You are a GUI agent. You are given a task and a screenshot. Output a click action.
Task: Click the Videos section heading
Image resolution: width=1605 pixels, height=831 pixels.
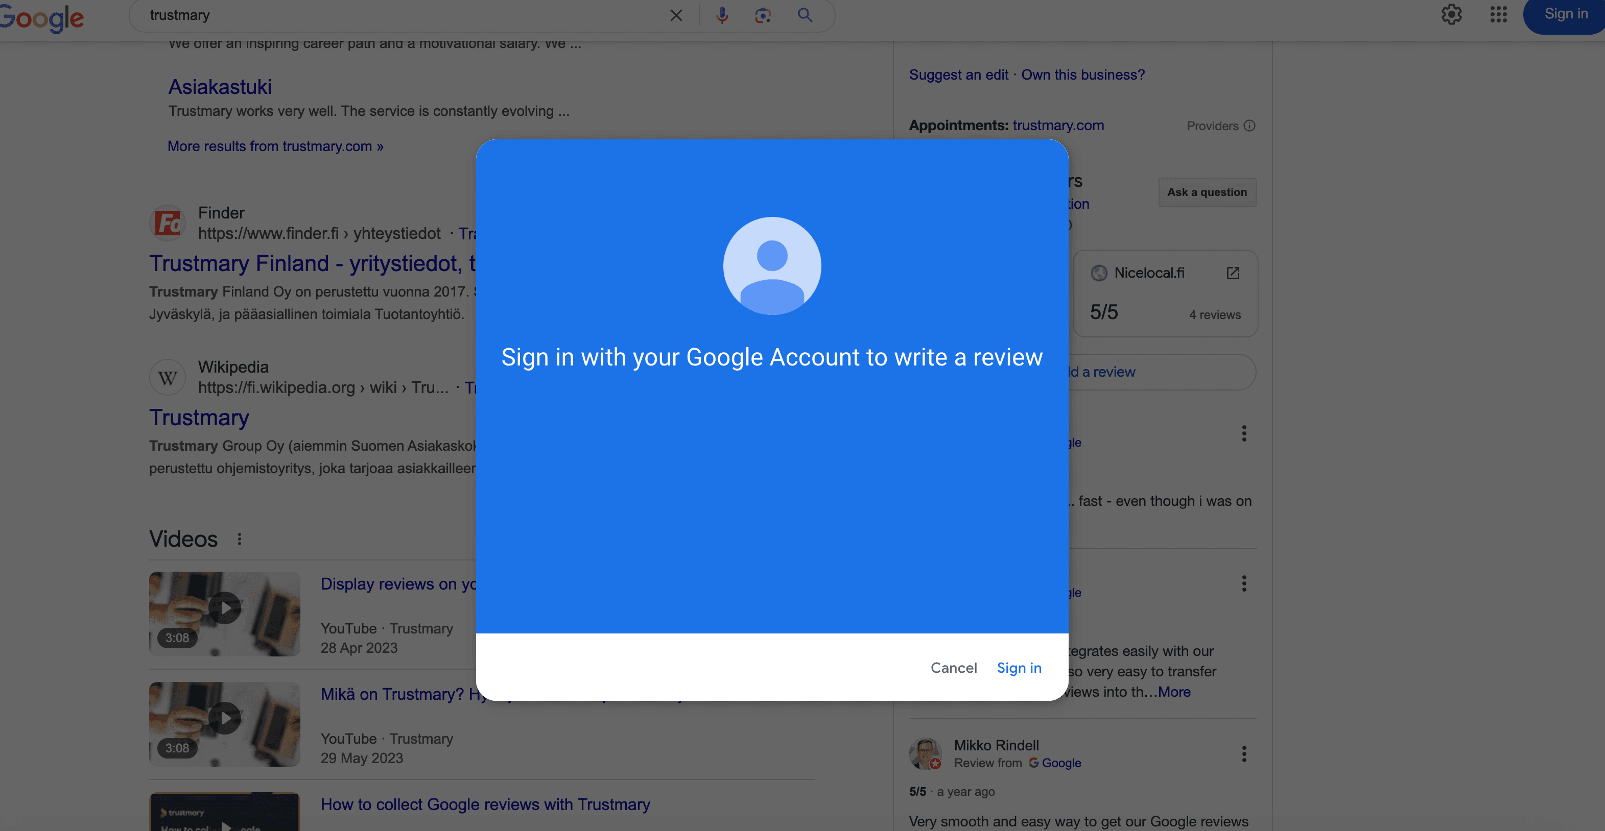pos(183,539)
